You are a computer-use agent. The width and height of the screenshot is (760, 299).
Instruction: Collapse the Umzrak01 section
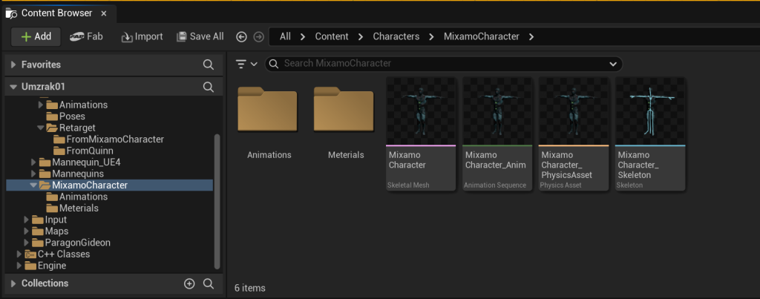pos(13,88)
